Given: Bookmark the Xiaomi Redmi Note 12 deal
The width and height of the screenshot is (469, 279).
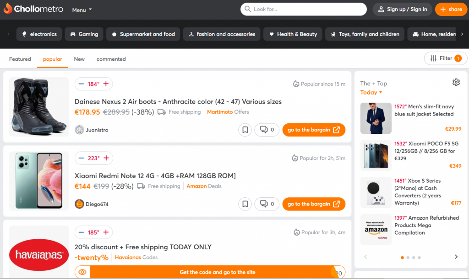Looking at the screenshot, I should 245,204.
